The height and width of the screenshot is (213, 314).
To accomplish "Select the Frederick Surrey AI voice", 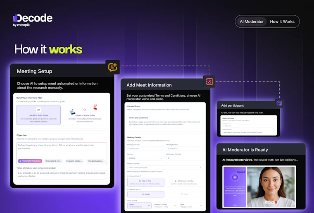I will 165,206.
